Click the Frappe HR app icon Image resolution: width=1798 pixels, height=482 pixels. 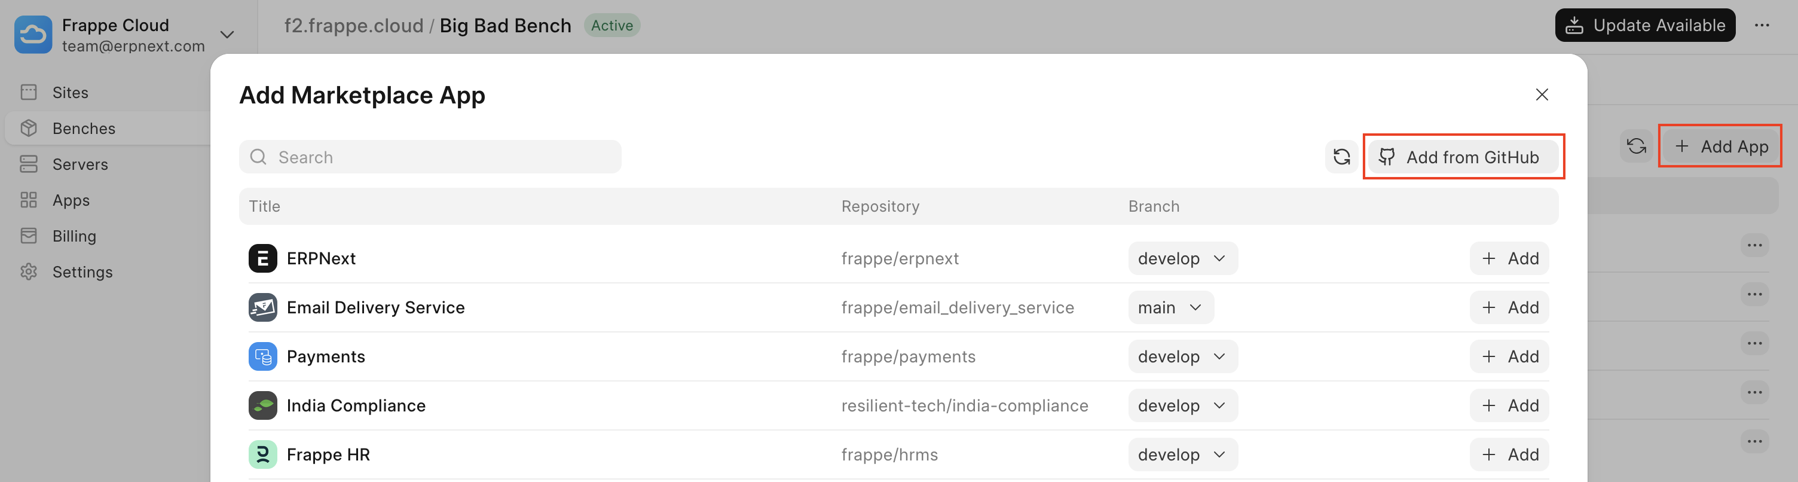click(x=262, y=454)
